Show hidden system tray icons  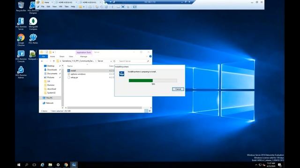[256, 165]
